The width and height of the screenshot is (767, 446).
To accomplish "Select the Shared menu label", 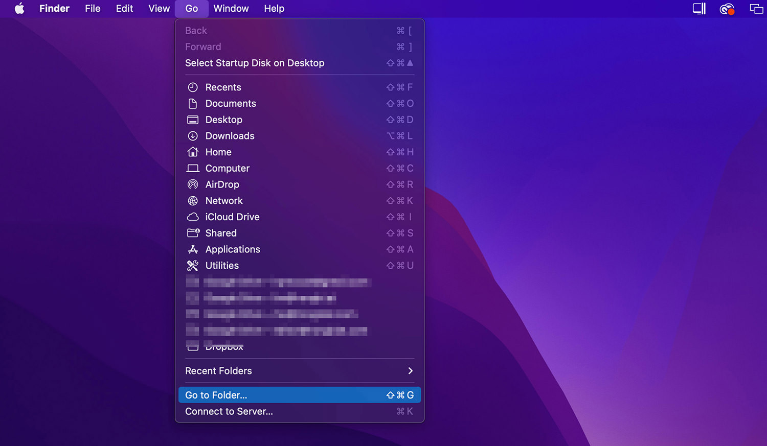I will coord(221,233).
